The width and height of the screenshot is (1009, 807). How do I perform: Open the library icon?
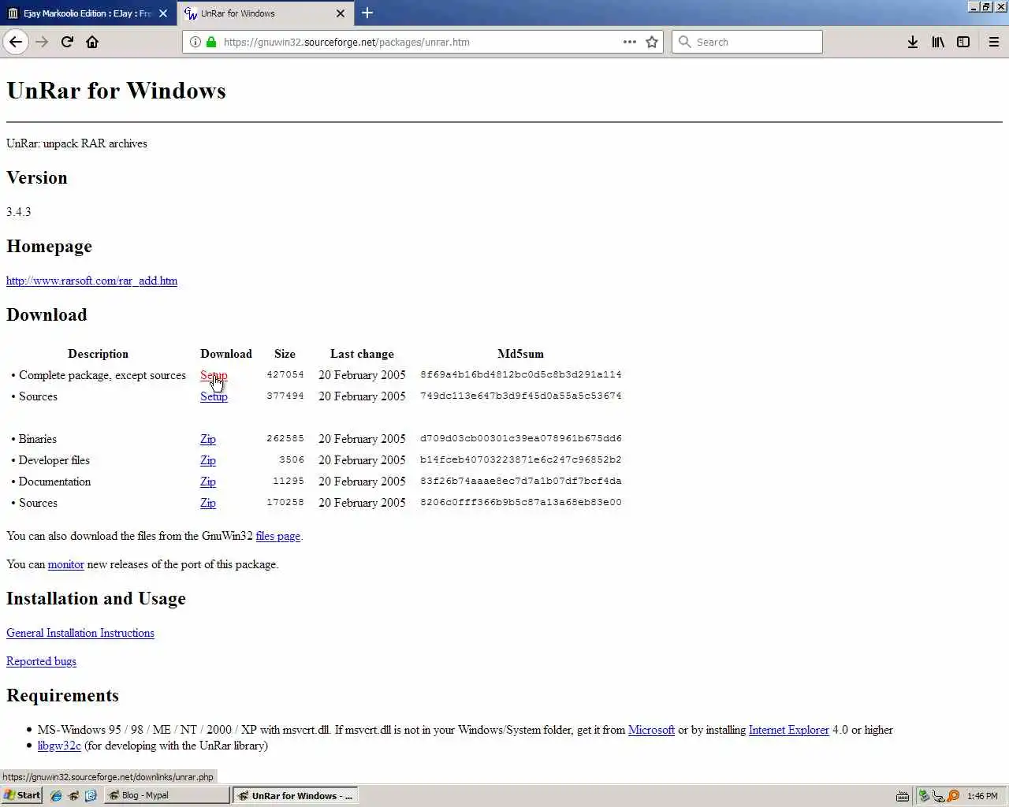[938, 42]
